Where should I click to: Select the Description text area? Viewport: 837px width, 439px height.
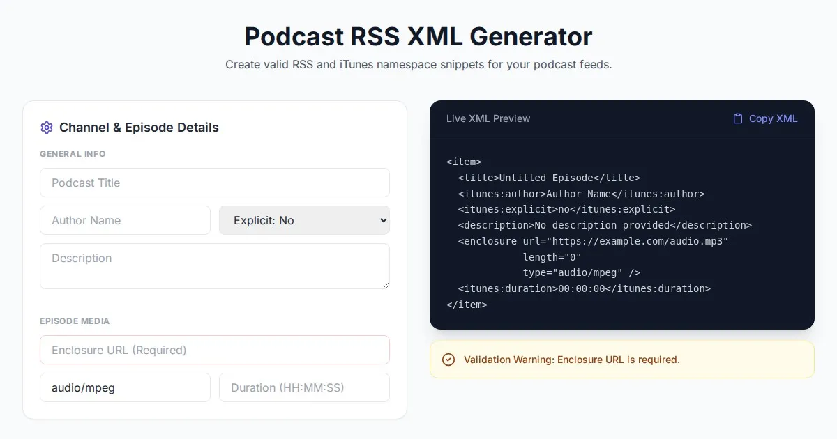coord(214,265)
